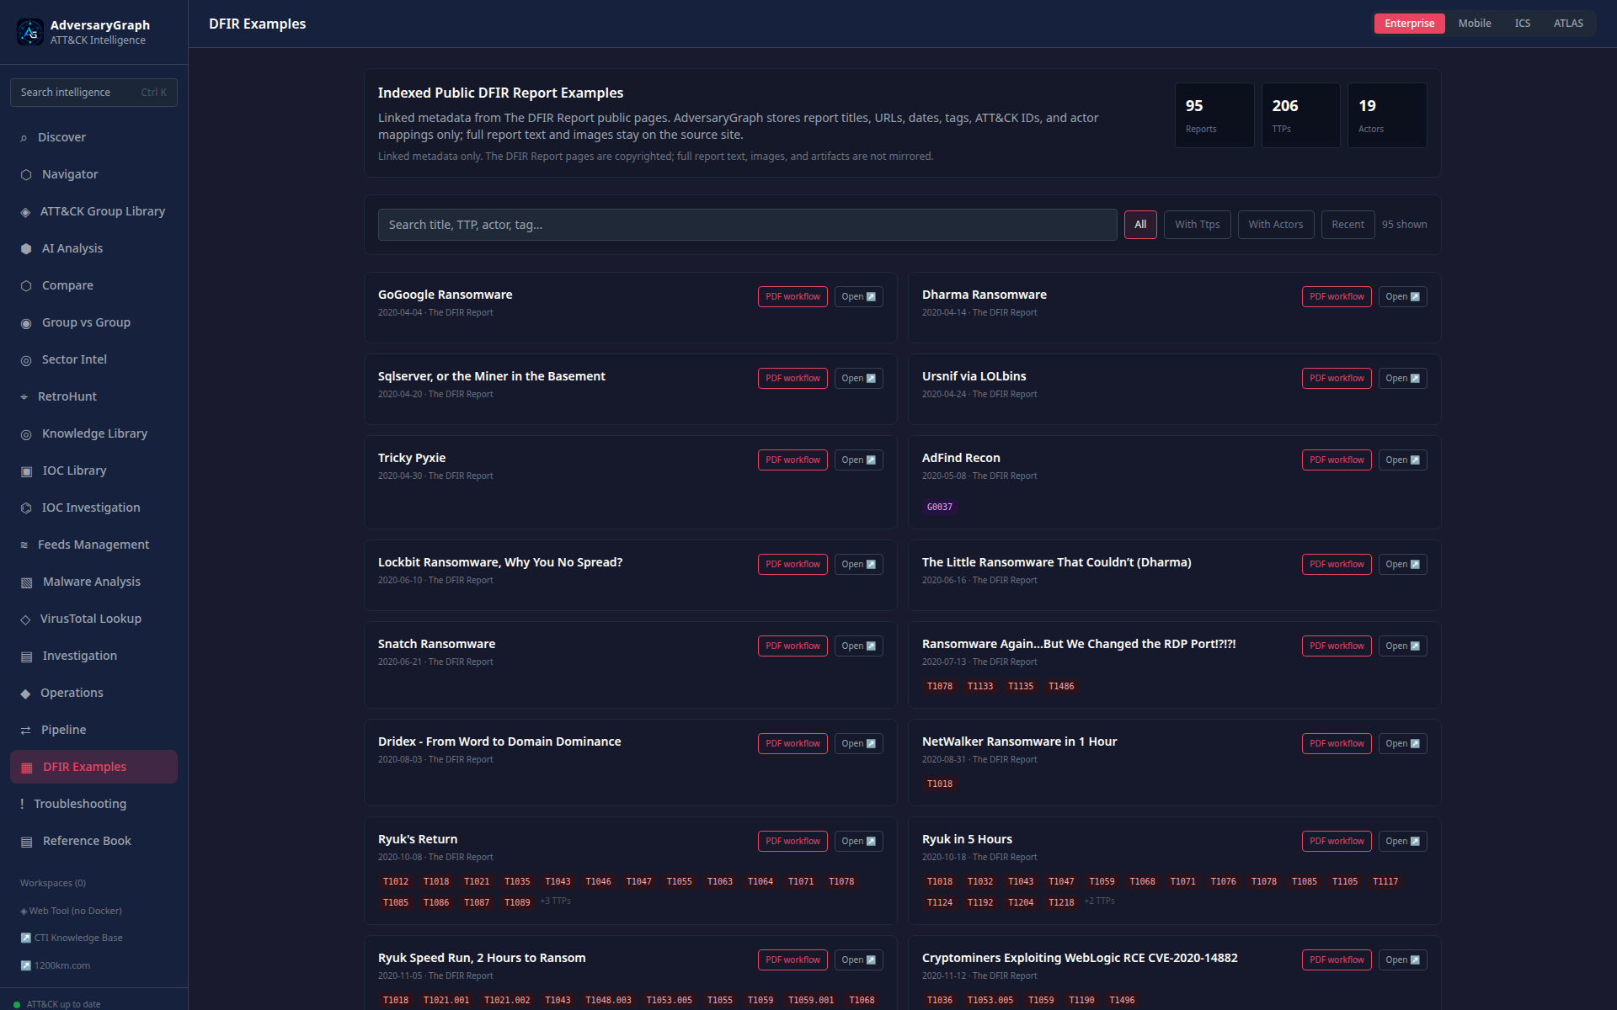Open VirusTotal Lookup from its sidebar icon

coord(25,619)
